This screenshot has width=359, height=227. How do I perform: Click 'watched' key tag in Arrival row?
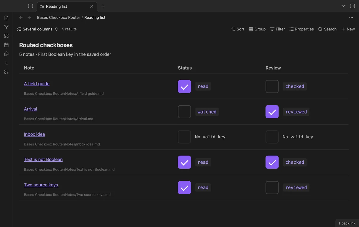coord(207,112)
